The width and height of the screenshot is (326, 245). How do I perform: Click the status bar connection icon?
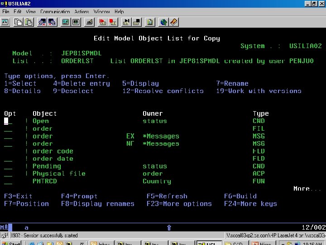pyautogui.click(x=4, y=235)
